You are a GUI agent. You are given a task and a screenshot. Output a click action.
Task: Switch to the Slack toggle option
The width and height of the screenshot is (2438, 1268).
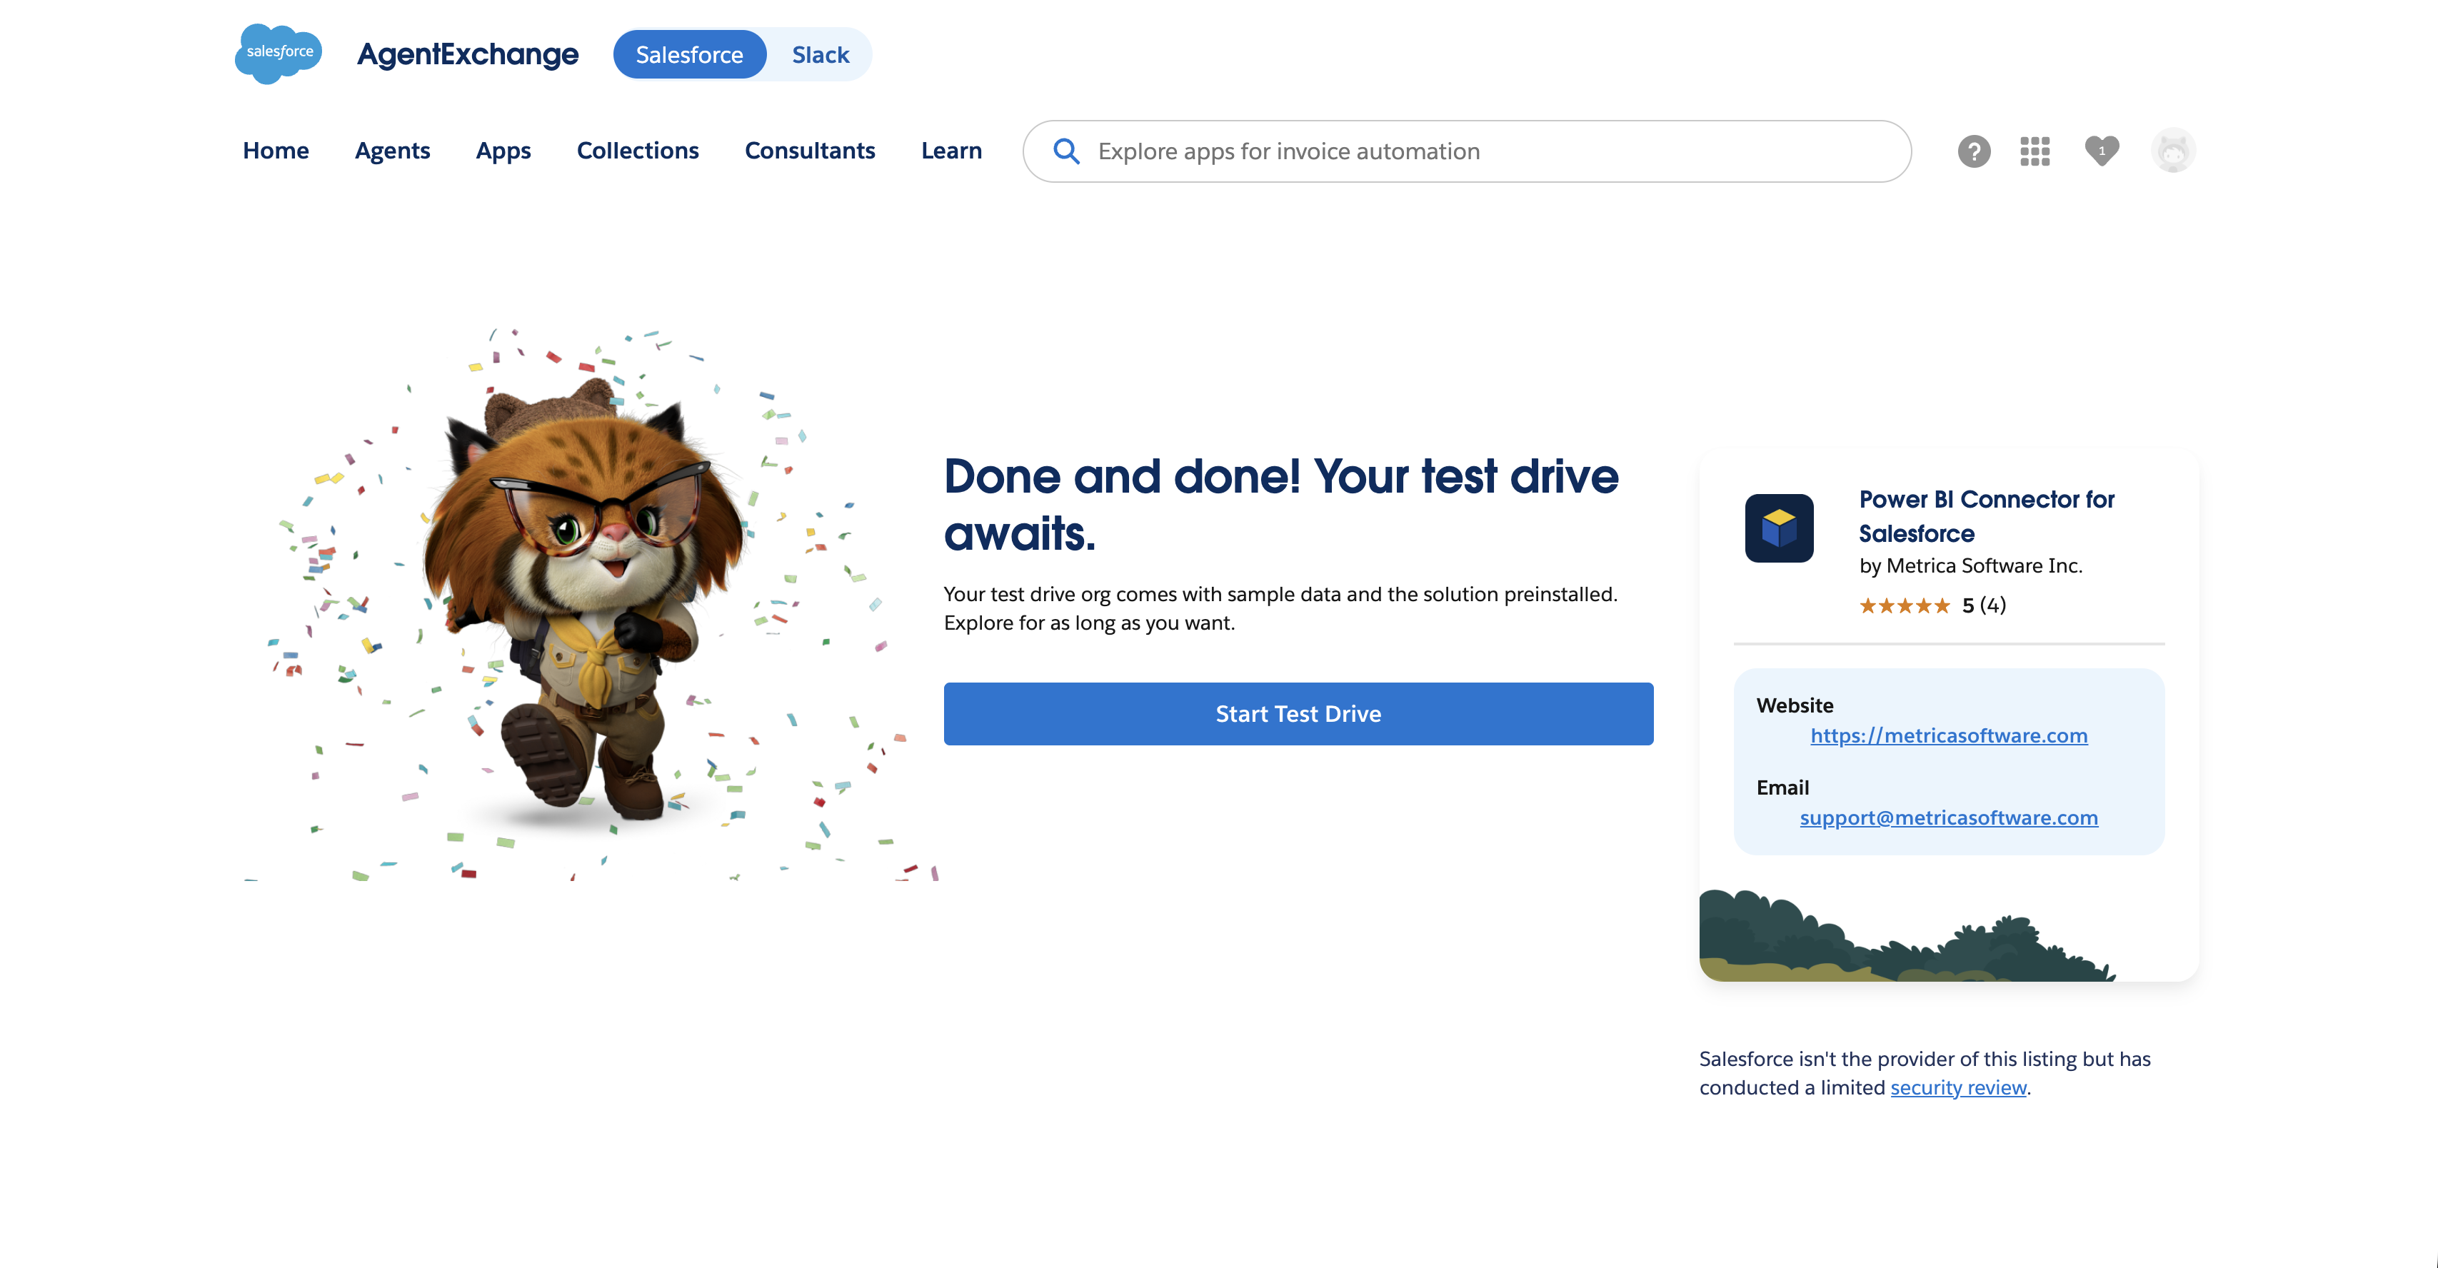click(x=821, y=55)
